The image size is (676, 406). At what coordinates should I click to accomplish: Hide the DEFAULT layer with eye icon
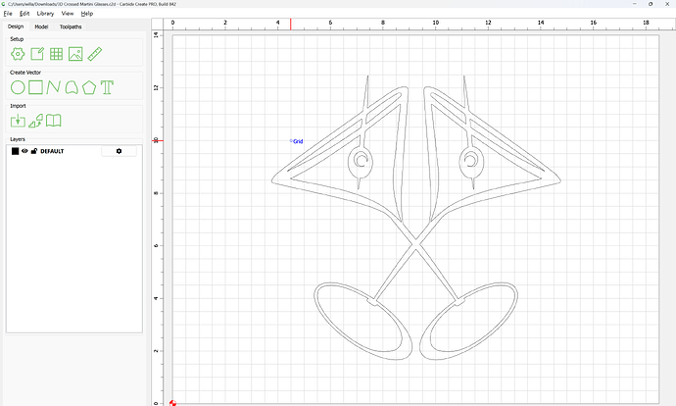click(24, 151)
